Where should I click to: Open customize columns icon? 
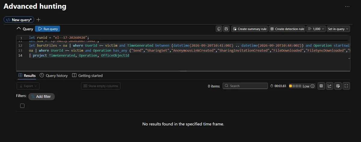coord(338,86)
